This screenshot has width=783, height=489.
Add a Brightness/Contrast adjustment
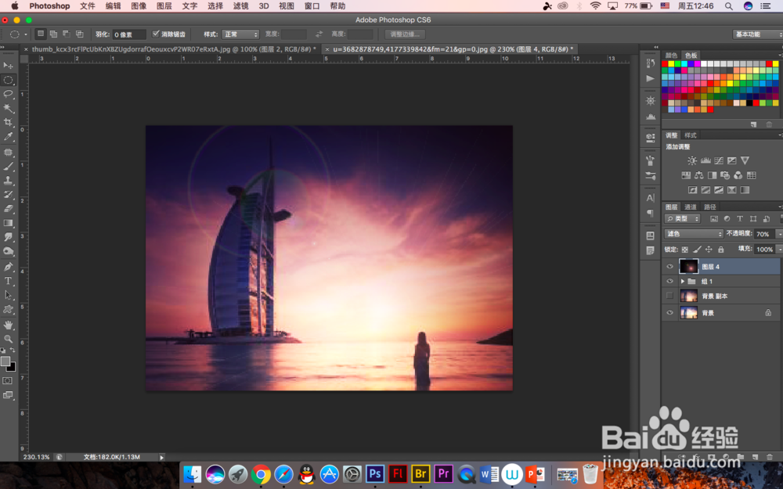tap(692, 160)
